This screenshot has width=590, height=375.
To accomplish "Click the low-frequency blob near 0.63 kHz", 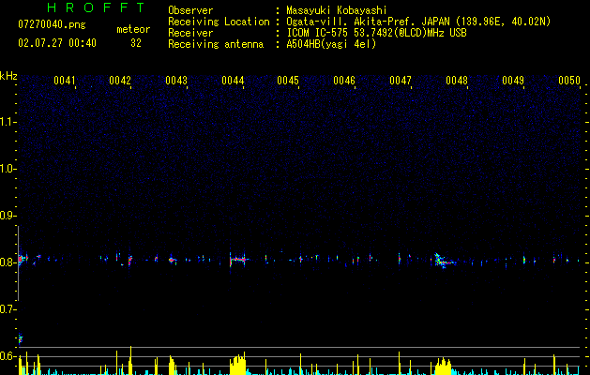I will pyautogui.click(x=21, y=338).
